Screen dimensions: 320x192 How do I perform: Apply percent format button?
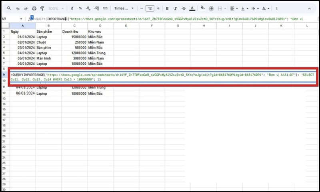click(x=80, y=8)
